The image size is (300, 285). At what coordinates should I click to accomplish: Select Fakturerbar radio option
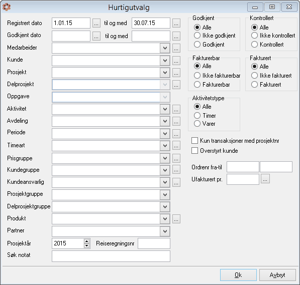click(x=212, y=85)
